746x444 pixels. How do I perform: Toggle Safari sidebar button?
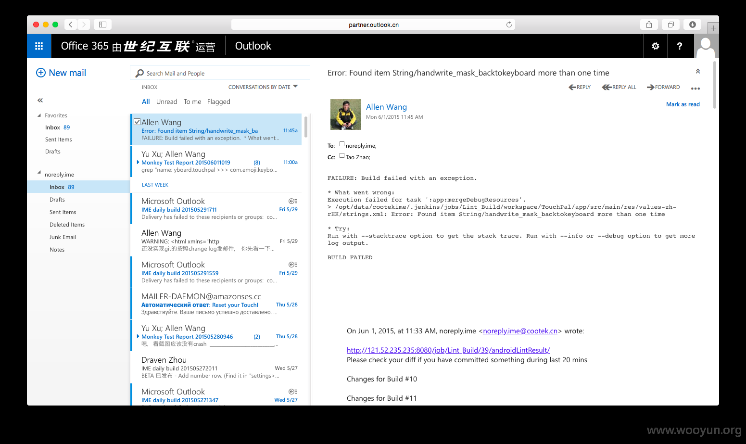click(102, 25)
